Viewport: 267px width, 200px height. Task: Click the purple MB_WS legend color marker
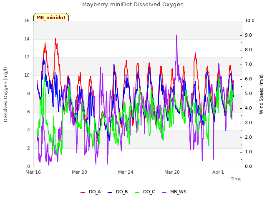tap(164, 192)
